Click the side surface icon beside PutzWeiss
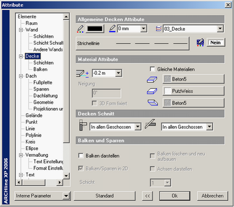The width and height of the screenshot is (234, 207). click(152, 91)
